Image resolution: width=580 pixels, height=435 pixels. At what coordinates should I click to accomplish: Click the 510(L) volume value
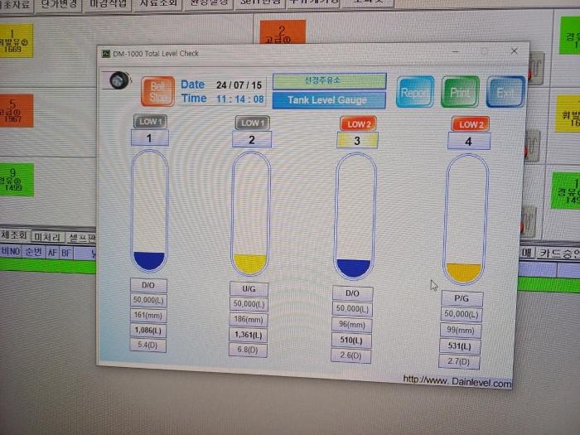tap(351, 341)
